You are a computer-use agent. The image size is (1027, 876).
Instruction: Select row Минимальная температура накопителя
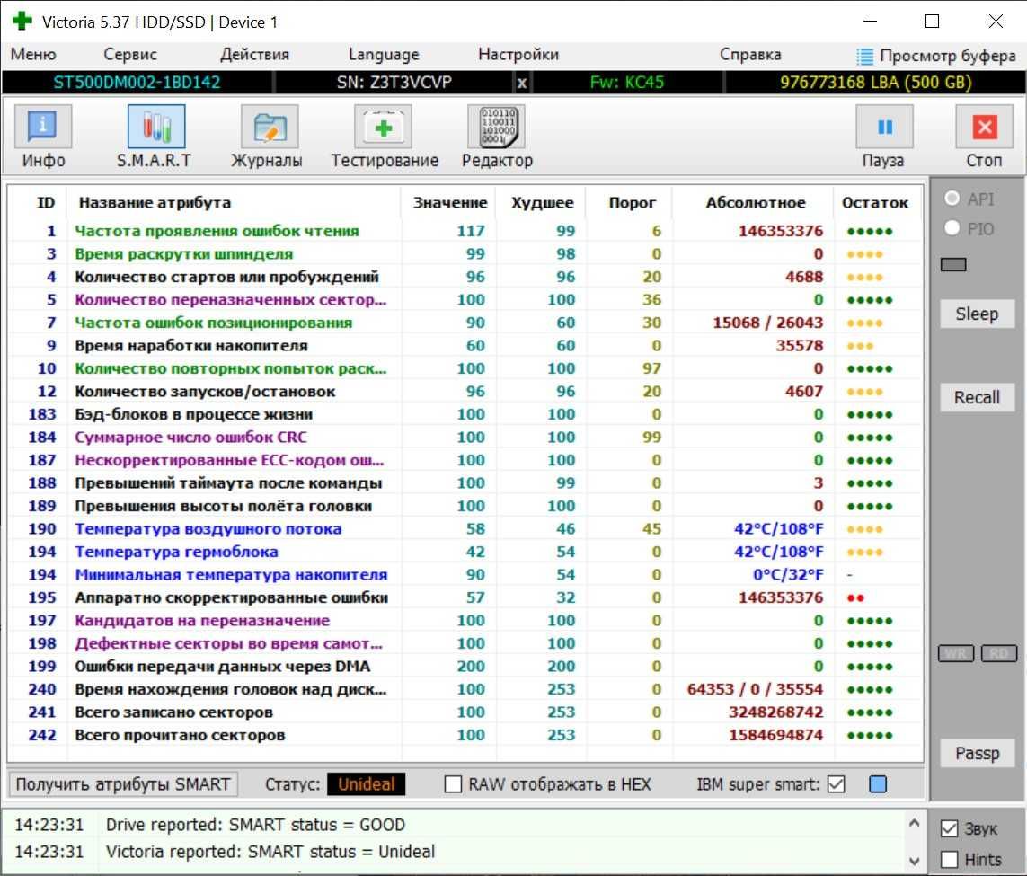(x=465, y=575)
